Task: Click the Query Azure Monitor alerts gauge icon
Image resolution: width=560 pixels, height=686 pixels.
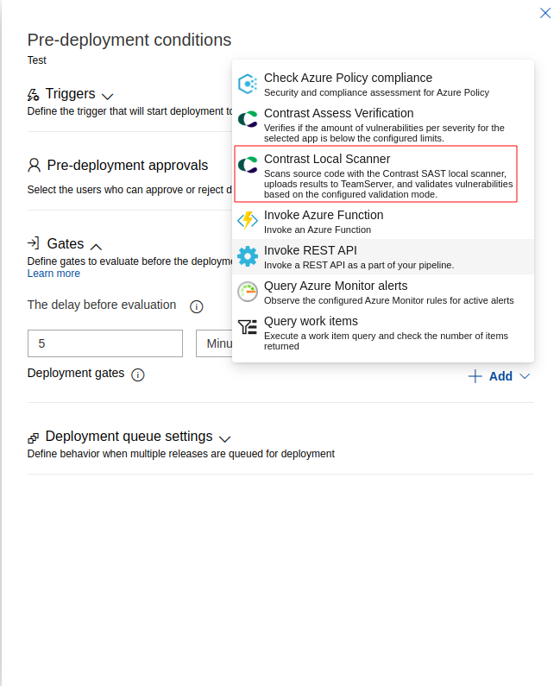Action: [248, 292]
